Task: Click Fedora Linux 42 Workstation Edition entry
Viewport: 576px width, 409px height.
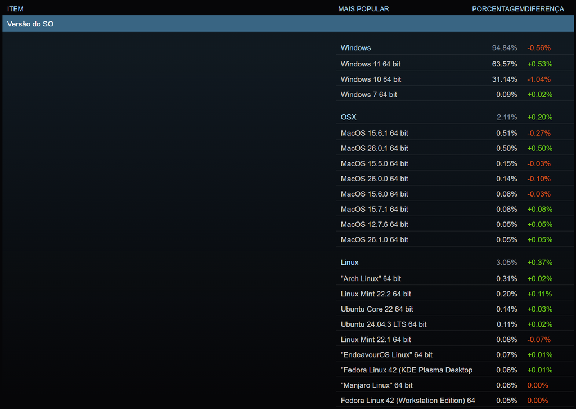Action: pos(407,401)
